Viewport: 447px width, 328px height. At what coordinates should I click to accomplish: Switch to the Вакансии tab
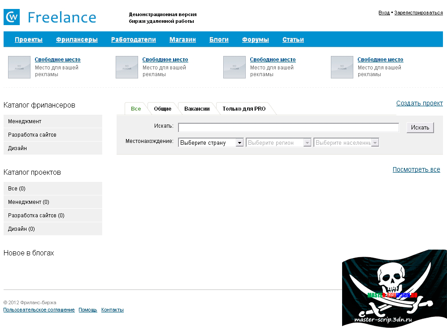click(x=197, y=109)
